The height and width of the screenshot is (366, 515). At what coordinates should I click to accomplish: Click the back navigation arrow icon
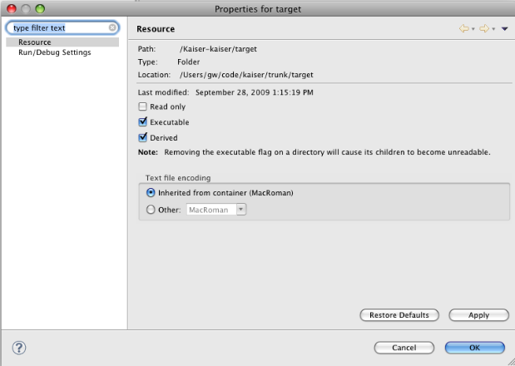point(463,29)
